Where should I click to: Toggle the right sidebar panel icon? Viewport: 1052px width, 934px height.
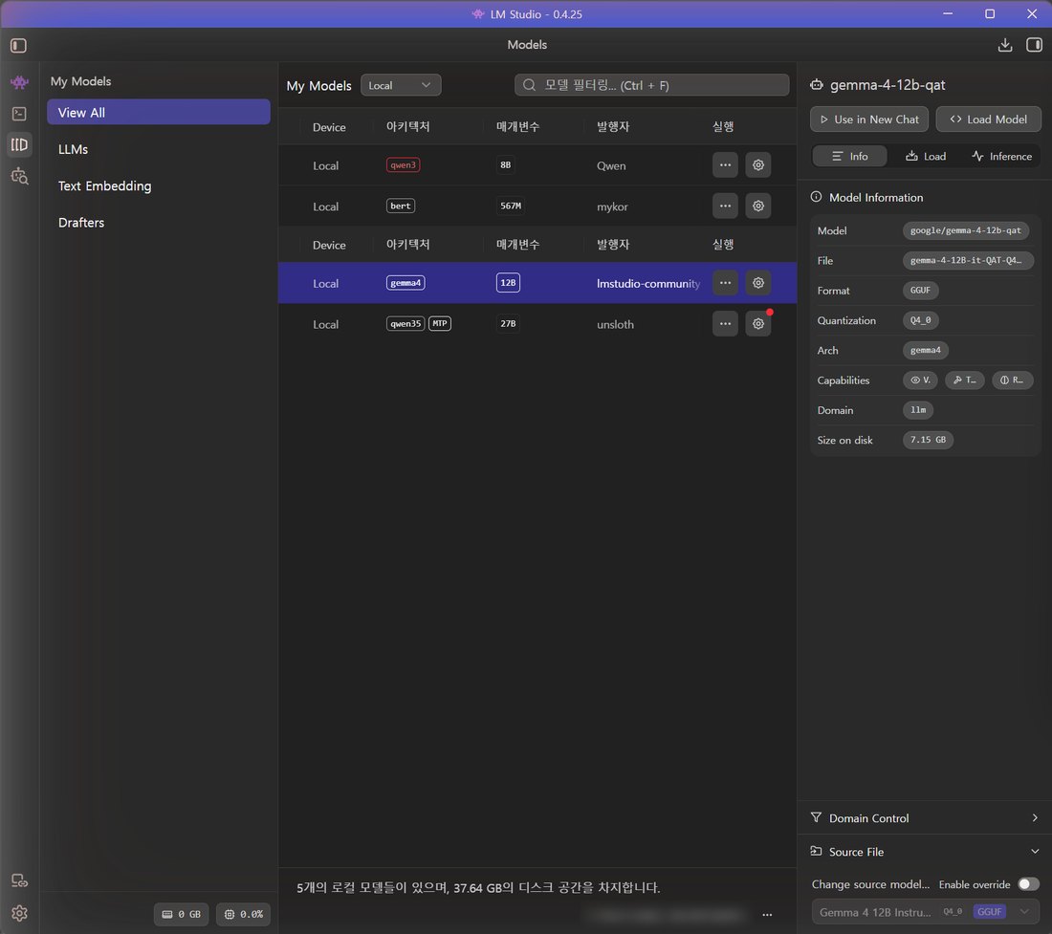coord(1034,45)
